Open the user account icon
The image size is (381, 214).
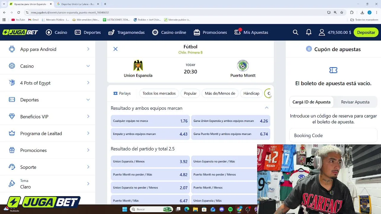point(322,32)
